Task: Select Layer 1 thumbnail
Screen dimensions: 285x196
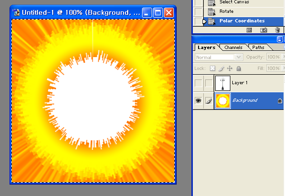Action: click(223, 83)
